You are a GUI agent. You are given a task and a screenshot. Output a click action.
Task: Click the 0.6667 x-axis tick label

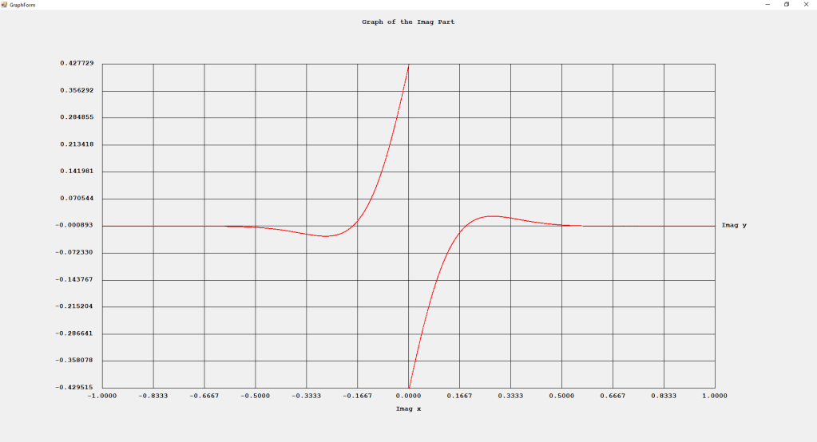(x=613, y=395)
